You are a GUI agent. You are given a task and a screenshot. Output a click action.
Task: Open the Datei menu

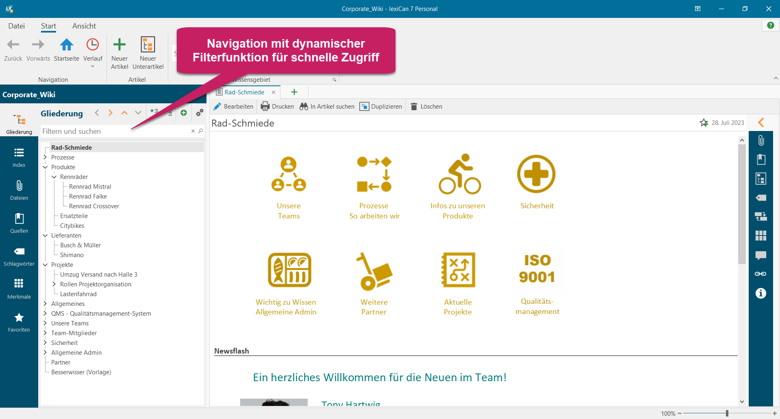point(17,26)
